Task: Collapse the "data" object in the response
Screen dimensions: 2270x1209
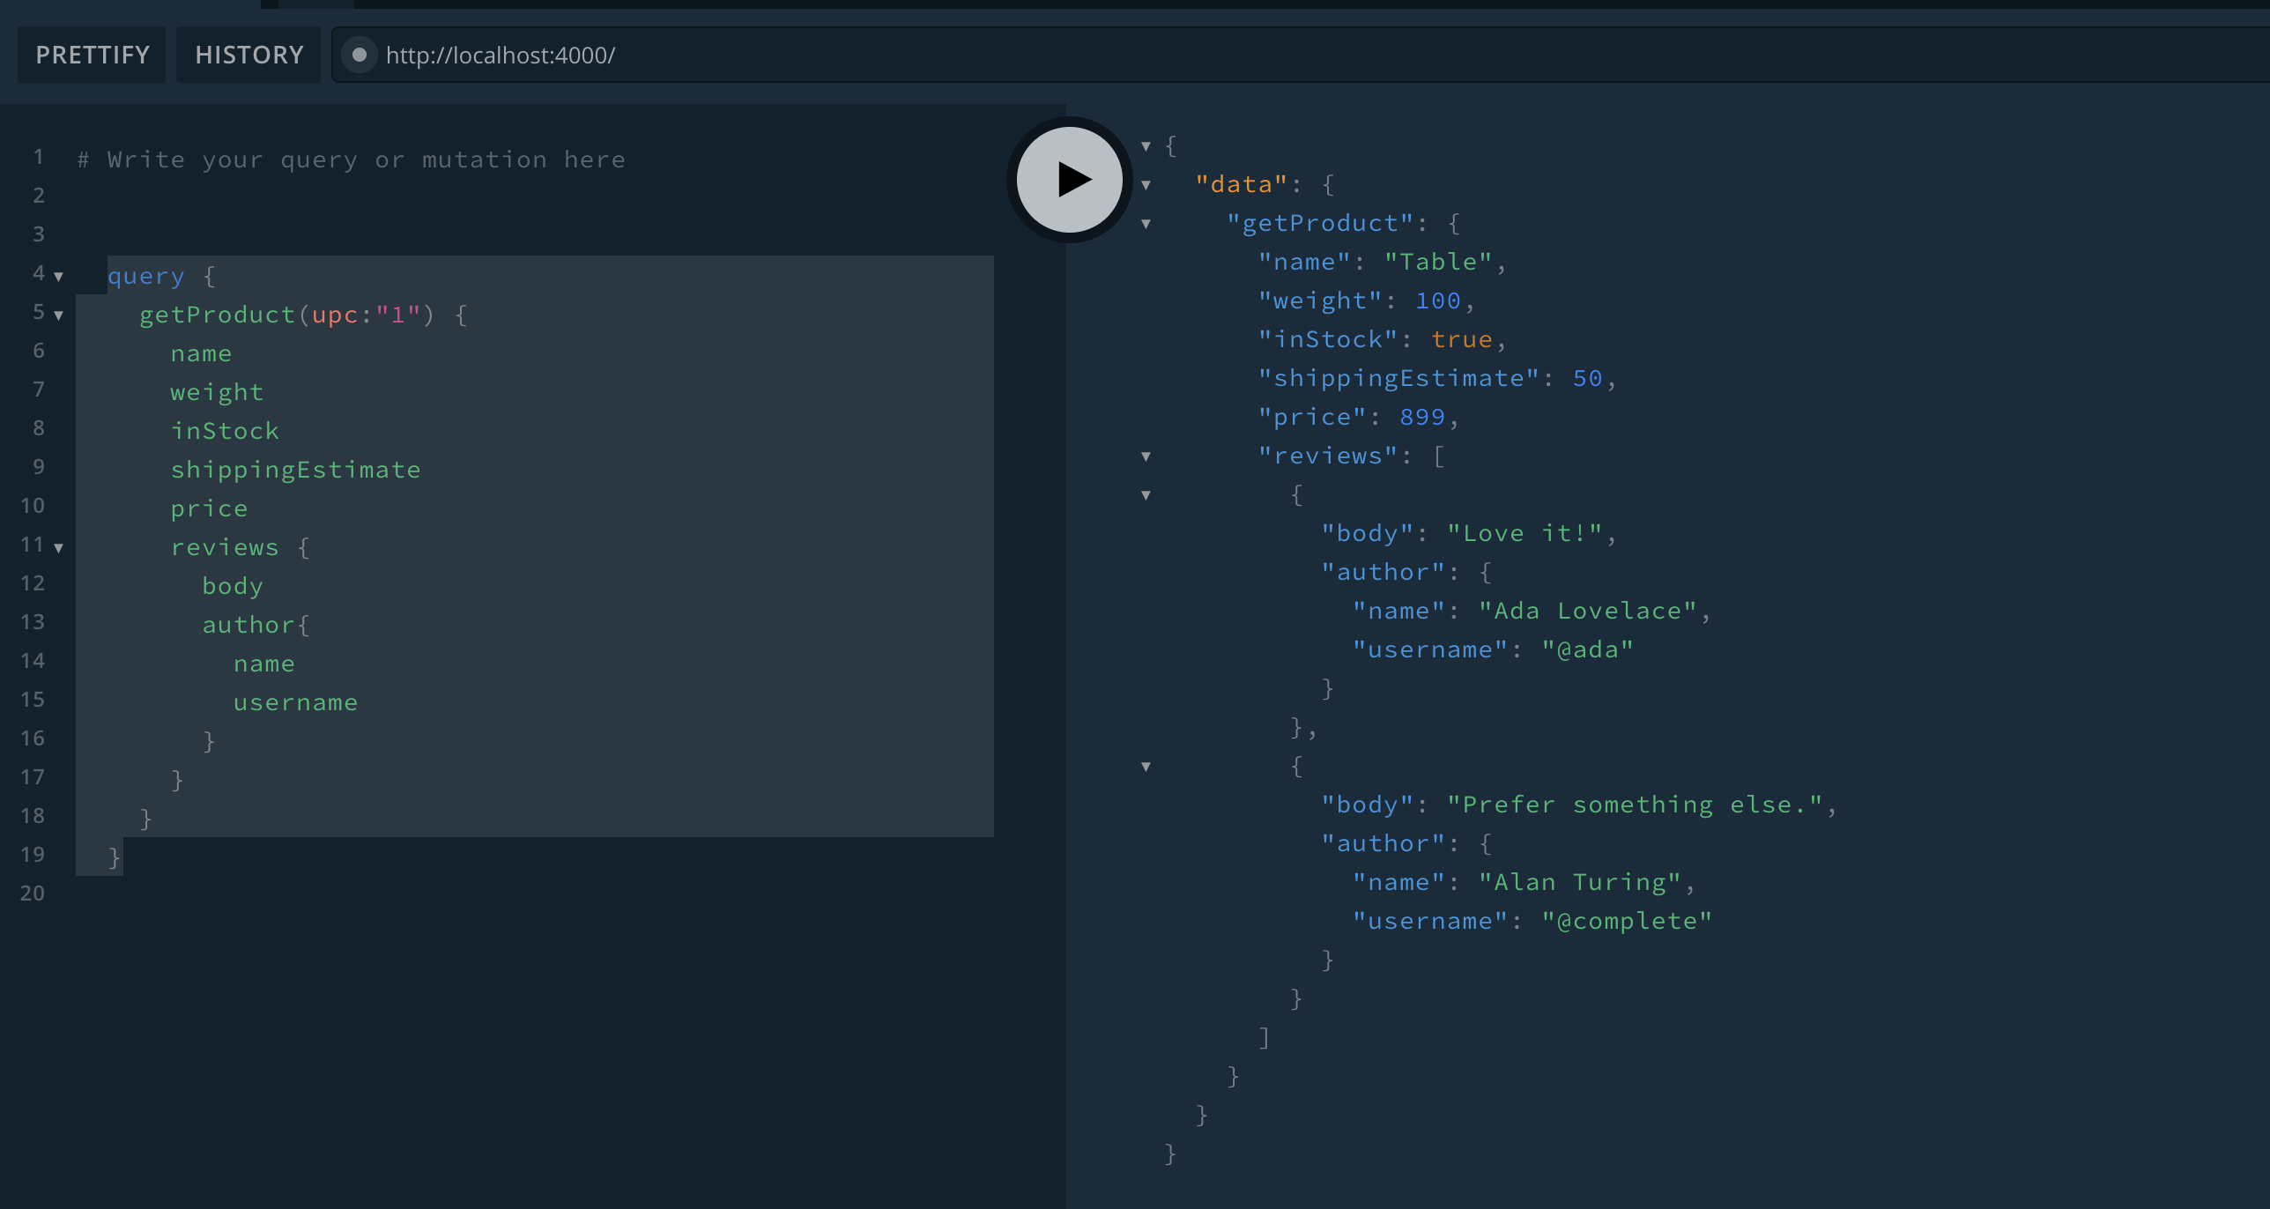Action: tap(1146, 185)
